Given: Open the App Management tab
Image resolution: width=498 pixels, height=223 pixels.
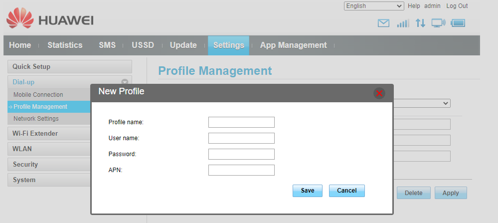Looking at the screenshot, I should coord(294,45).
